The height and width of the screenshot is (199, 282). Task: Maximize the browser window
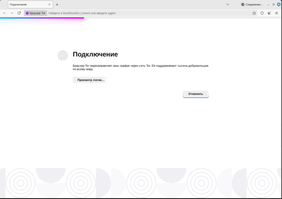click(x=274, y=4)
